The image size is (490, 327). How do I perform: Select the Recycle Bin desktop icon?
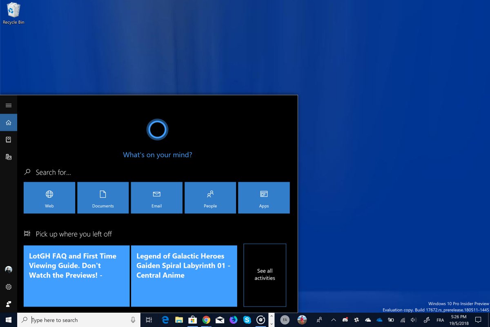click(x=13, y=13)
